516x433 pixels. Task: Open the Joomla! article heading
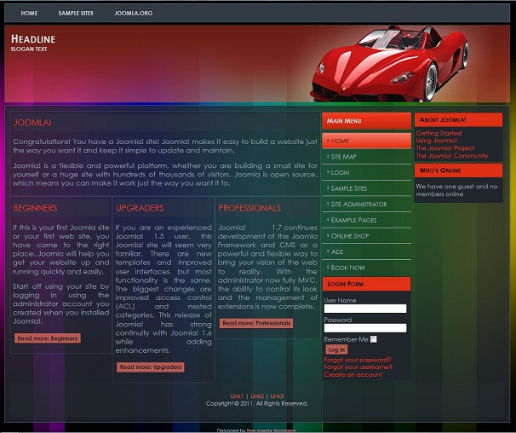click(x=32, y=123)
